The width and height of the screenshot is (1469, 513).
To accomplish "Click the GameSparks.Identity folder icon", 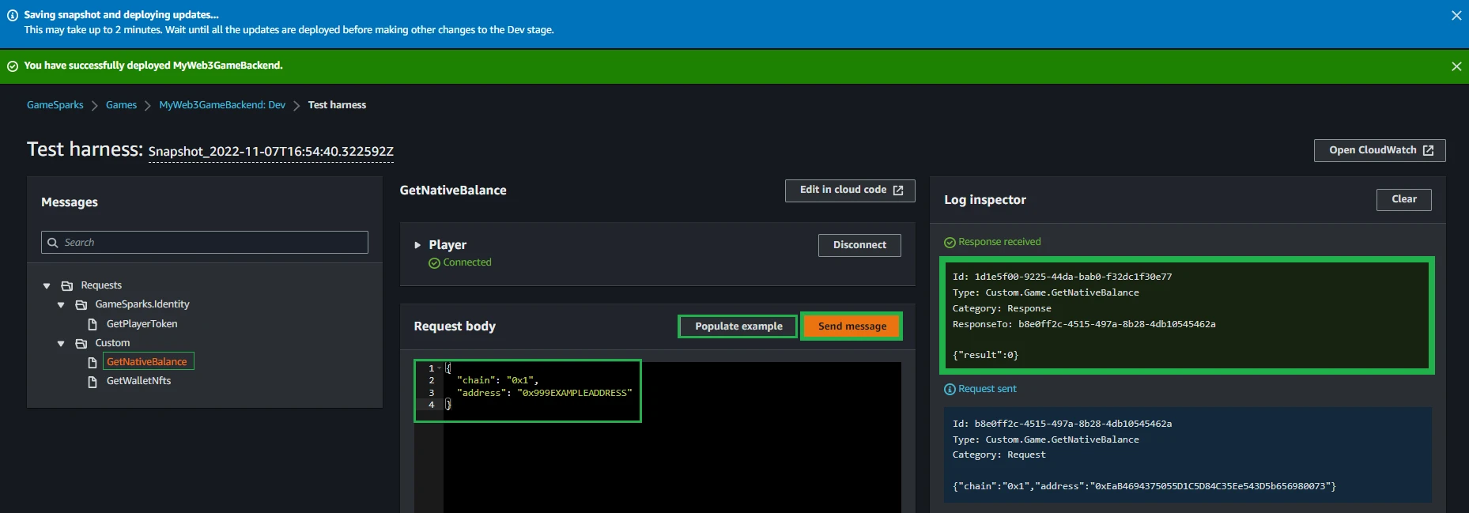I will point(81,304).
